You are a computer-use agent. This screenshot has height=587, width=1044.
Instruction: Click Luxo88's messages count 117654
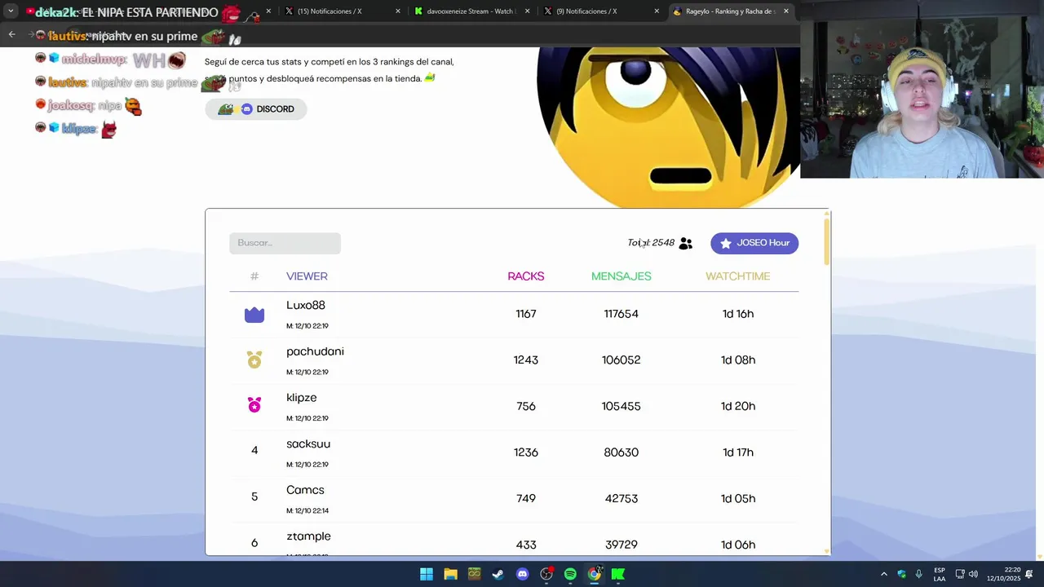pos(622,314)
